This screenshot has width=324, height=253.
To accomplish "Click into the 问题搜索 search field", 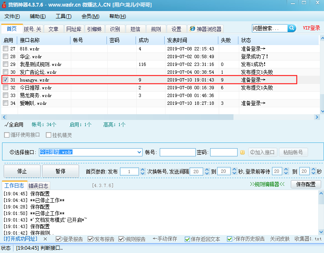I will (270, 28).
